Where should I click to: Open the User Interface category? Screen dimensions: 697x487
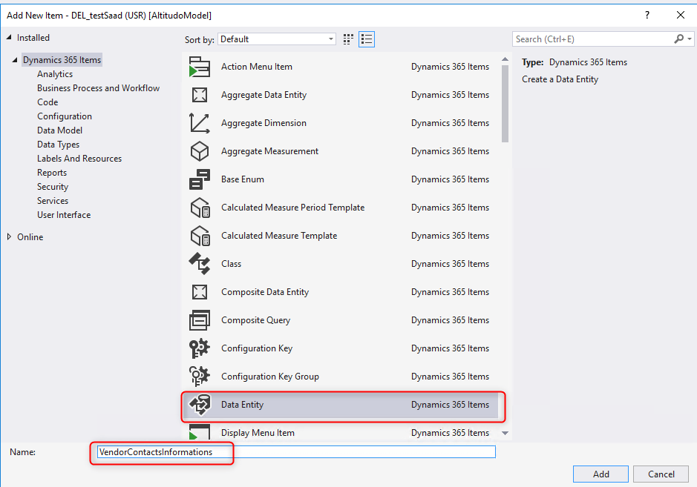(x=64, y=215)
